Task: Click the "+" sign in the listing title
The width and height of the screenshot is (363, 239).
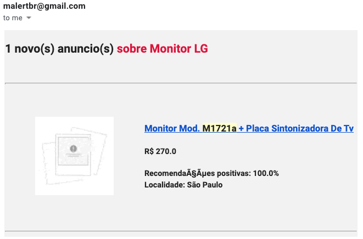Action: [x=241, y=128]
